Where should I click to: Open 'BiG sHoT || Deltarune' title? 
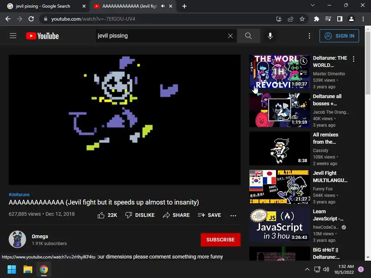point(326,253)
